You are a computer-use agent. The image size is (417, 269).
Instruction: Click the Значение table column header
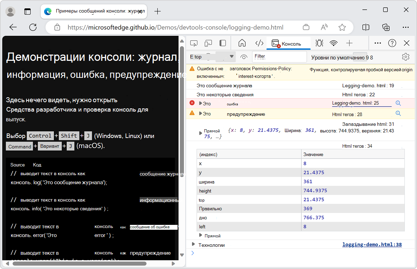353,154
